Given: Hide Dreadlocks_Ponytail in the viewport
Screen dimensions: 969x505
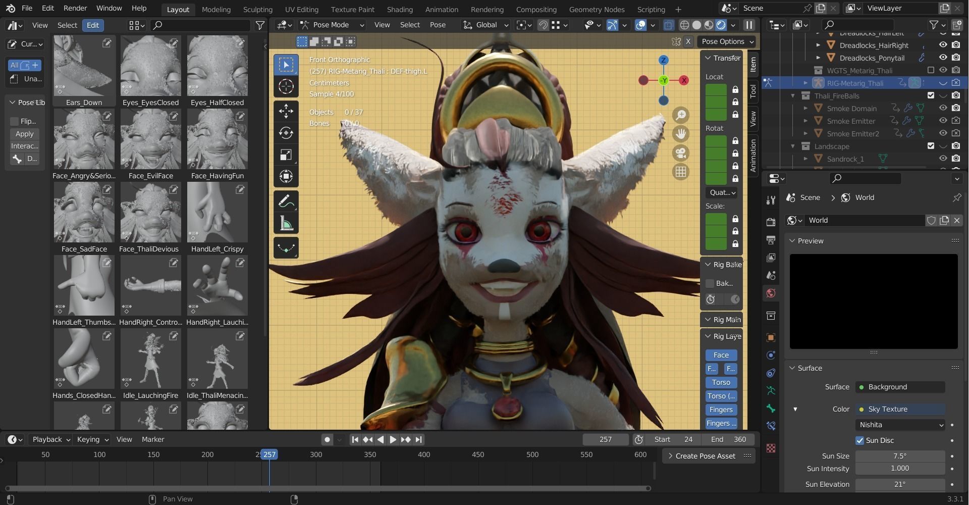Looking at the screenshot, I should (x=943, y=58).
